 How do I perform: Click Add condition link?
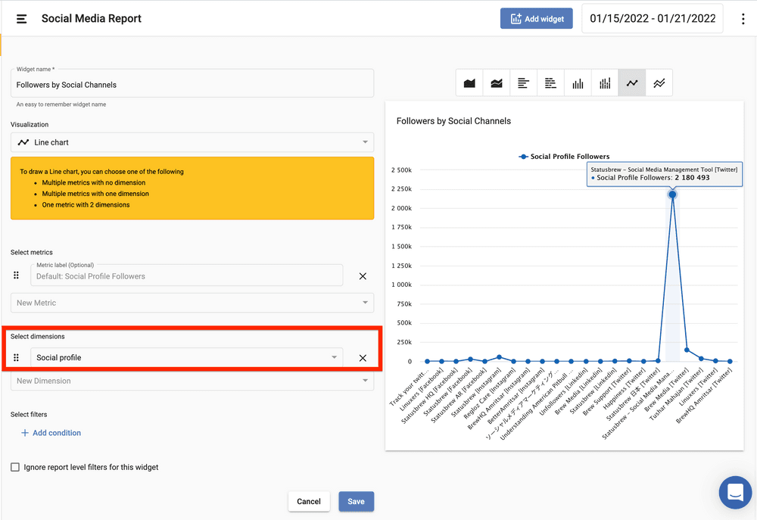coord(51,433)
